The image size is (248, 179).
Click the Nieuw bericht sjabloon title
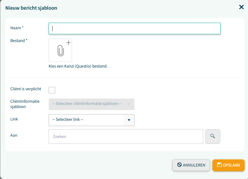31,8
